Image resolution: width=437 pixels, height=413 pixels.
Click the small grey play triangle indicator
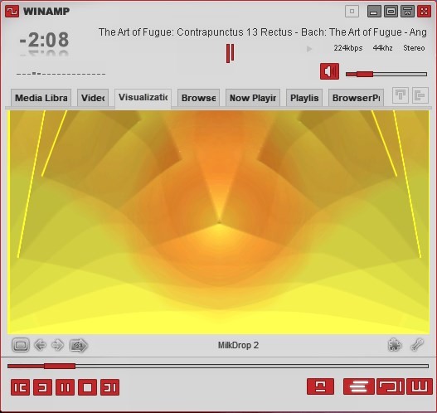pos(309,49)
